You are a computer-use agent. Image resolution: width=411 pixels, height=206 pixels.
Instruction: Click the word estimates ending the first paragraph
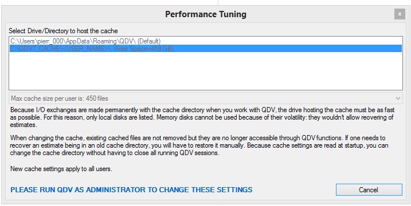(24, 125)
